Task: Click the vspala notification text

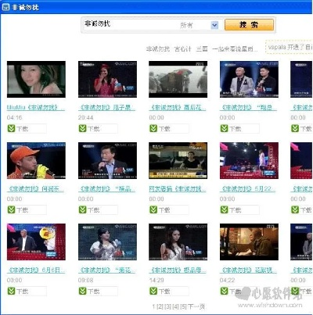Action: [x=290, y=48]
